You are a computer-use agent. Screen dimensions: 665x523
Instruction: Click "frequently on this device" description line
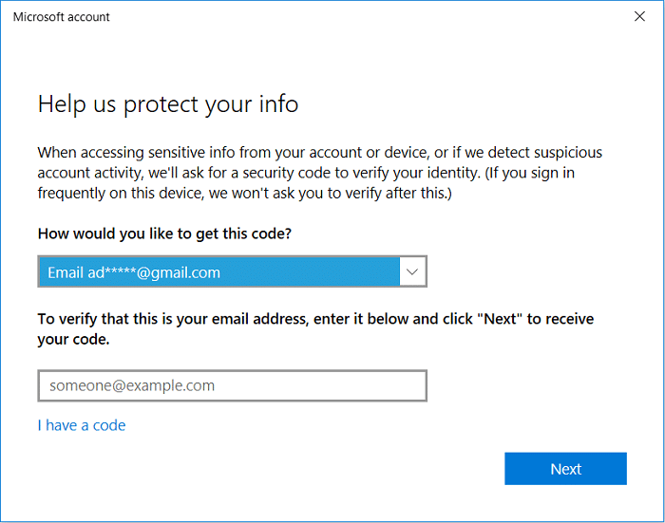[122, 192]
